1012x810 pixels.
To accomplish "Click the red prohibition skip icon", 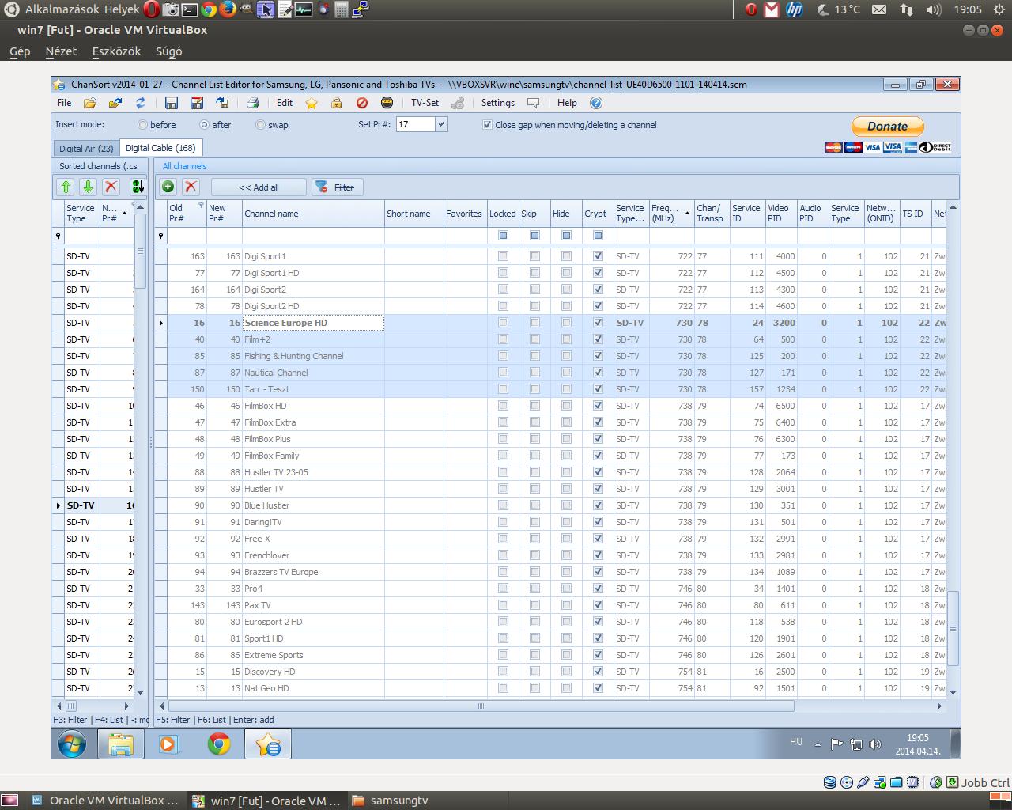I will (362, 103).
